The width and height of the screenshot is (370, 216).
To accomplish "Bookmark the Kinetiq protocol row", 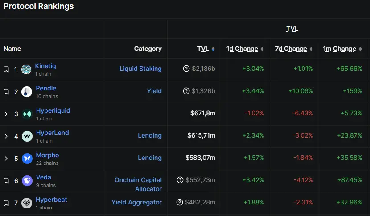I will tap(6, 69).
